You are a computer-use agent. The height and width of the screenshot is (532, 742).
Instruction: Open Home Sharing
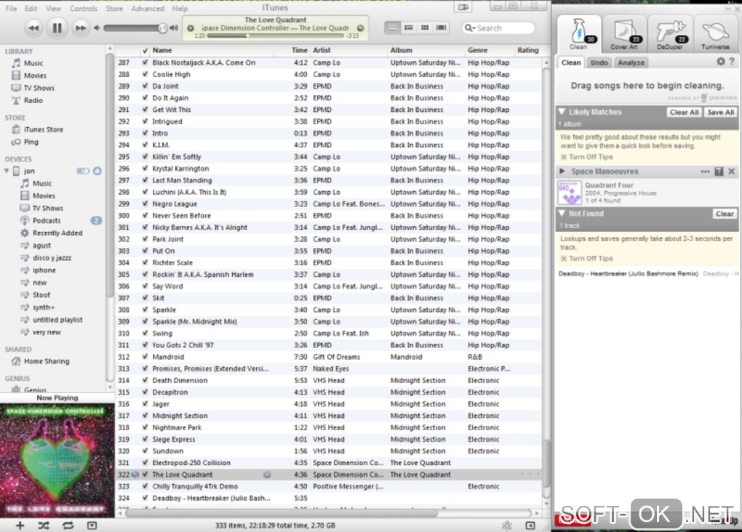47,361
